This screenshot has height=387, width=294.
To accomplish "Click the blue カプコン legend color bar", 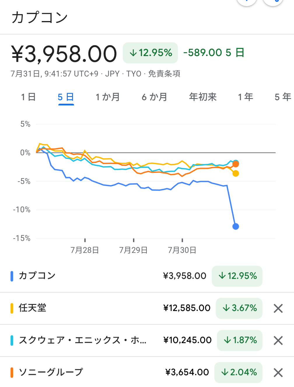I will [12, 276].
